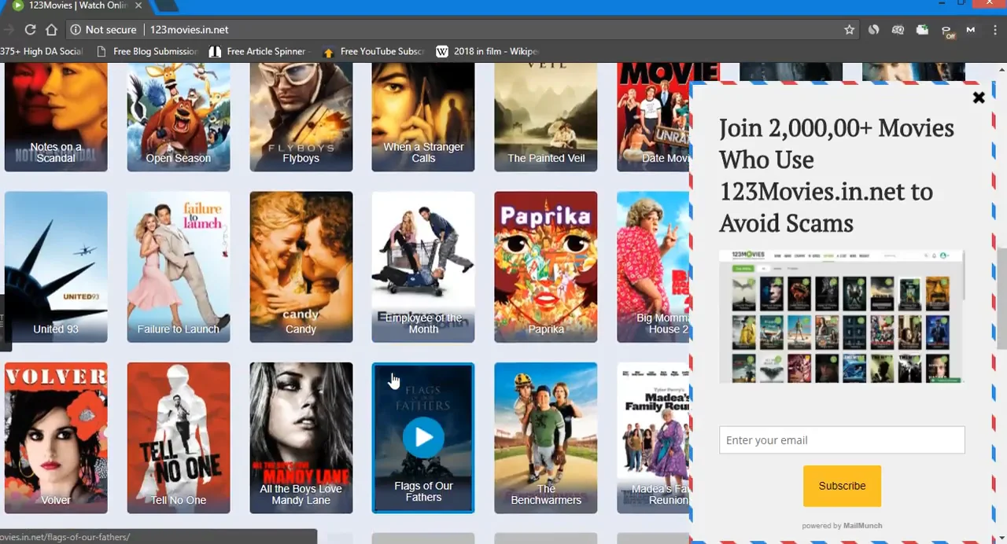Close the 123Movies browser tab
Viewport: 1007px width, 544px height.
138,6
